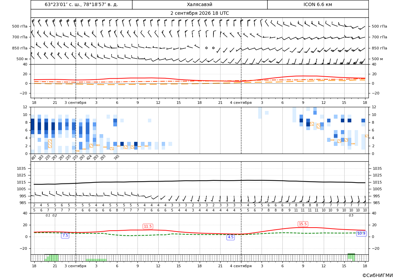Click the cloud base value 745

pos(116,157)
